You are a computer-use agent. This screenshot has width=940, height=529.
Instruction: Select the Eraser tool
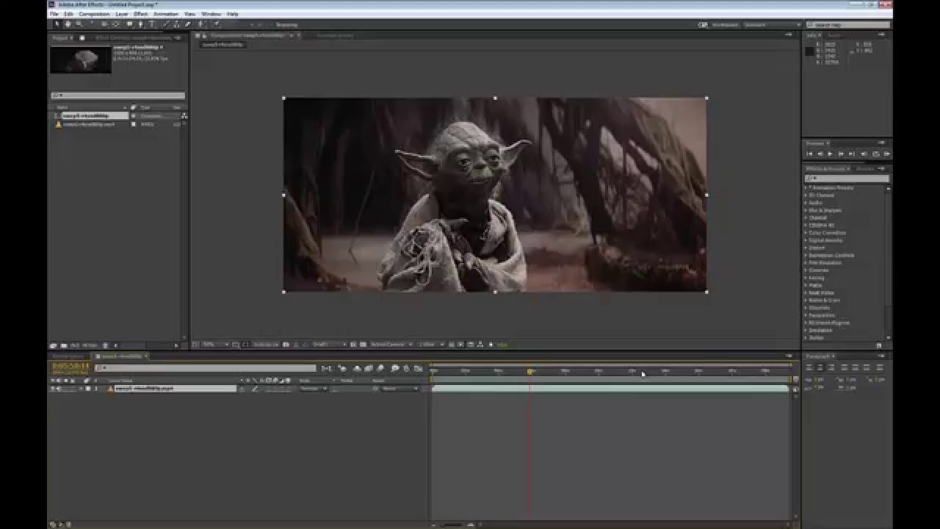[x=187, y=24]
